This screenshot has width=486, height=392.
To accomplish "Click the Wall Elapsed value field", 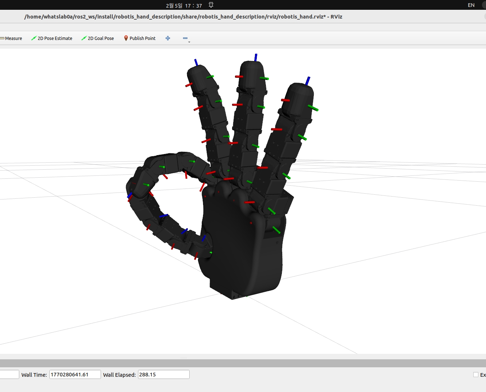I will coord(163,375).
